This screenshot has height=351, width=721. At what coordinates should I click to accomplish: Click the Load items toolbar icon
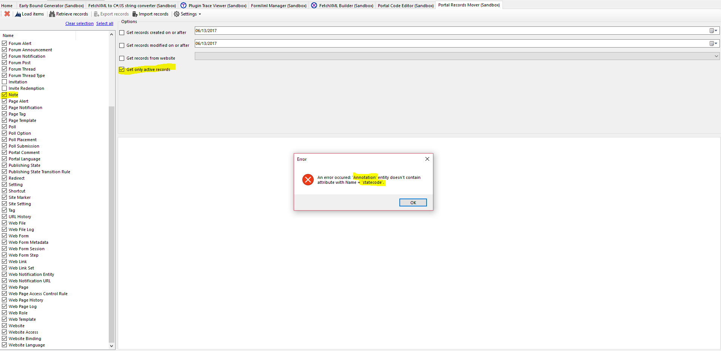[18, 14]
